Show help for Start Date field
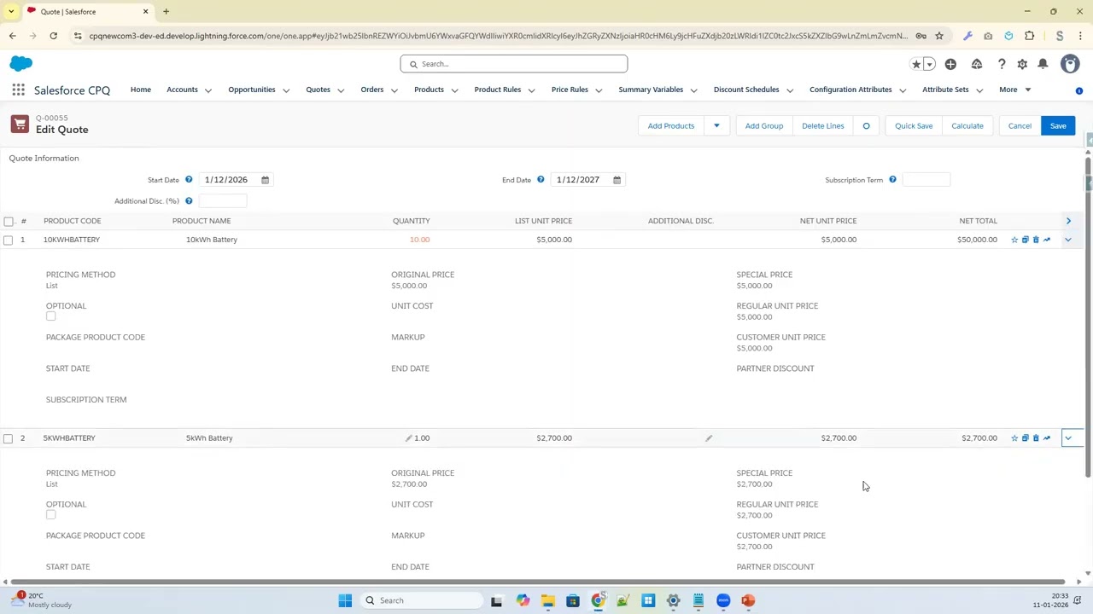 (189, 180)
